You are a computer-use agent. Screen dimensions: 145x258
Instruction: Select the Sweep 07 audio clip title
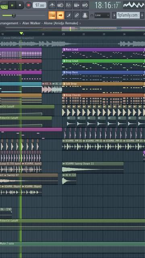tap(9, 175)
